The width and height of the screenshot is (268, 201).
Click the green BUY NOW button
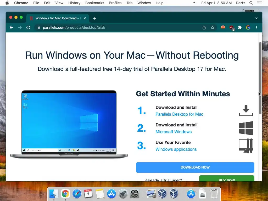(x=227, y=178)
